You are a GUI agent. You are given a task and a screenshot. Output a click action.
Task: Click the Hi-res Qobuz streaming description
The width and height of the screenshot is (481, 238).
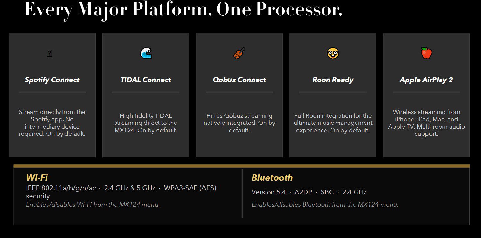(x=239, y=123)
